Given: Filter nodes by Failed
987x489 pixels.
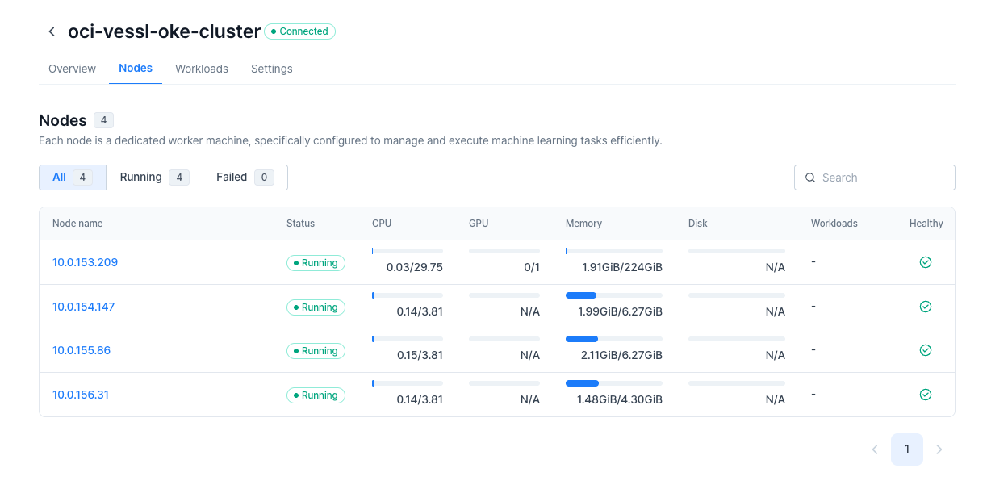Looking at the screenshot, I should pos(245,178).
